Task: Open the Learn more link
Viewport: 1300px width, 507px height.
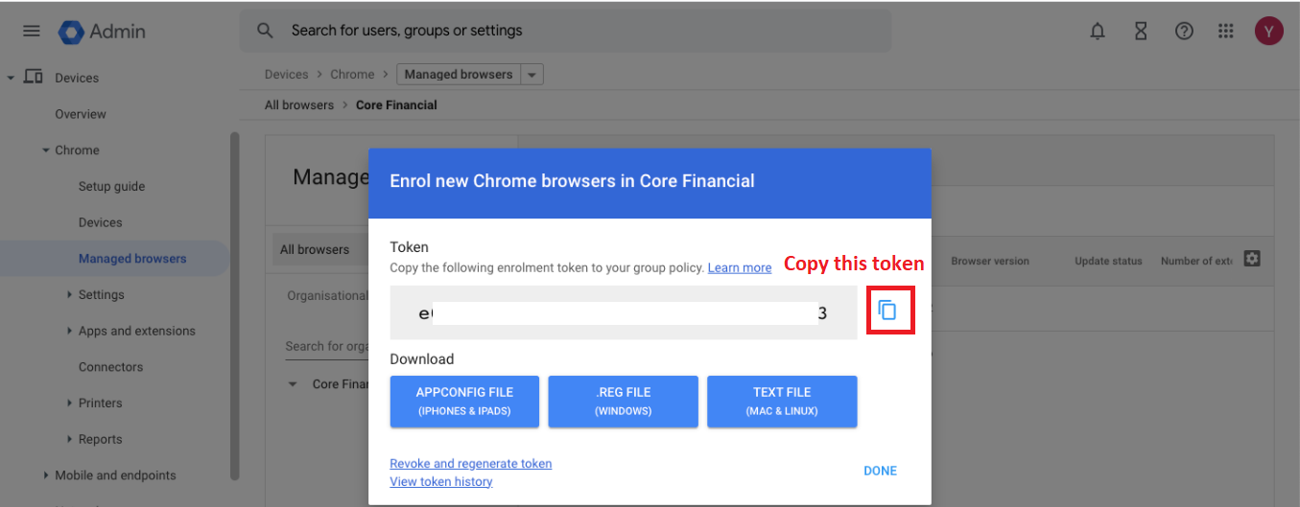Action: pyautogui.click(x=740, y=268)
